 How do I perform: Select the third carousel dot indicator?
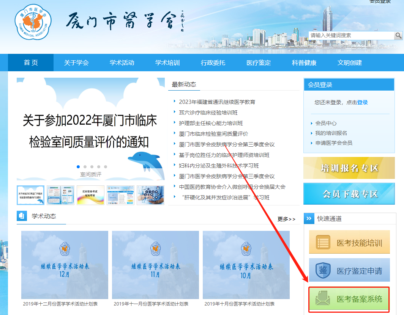pos(92,167)
